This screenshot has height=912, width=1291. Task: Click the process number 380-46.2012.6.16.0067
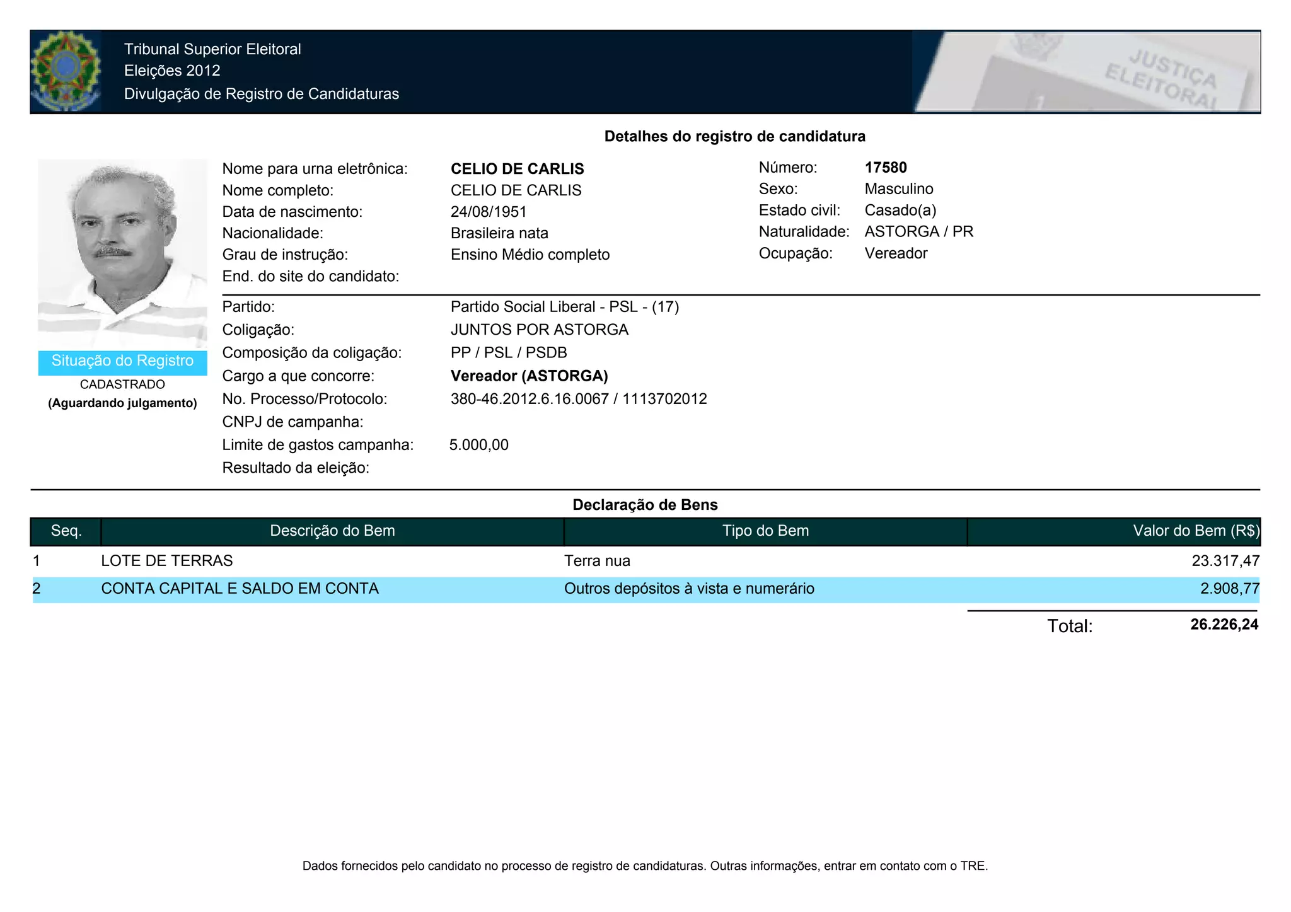pos(530,399)
